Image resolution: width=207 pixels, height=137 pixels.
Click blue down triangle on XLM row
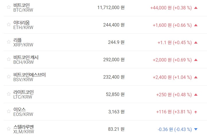196,129
